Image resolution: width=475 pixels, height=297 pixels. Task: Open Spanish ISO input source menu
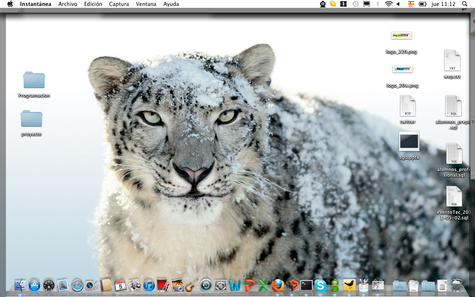[411, 4]
